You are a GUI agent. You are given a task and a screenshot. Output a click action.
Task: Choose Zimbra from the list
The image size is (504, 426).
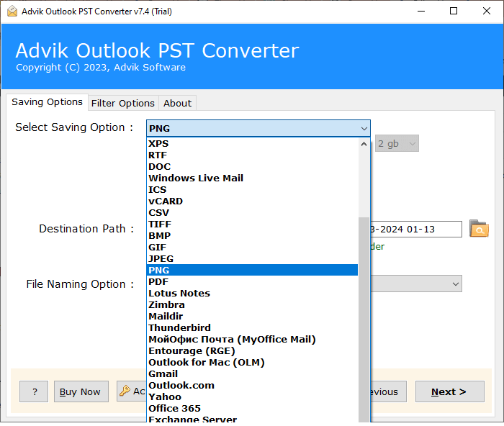click(252, 305)
